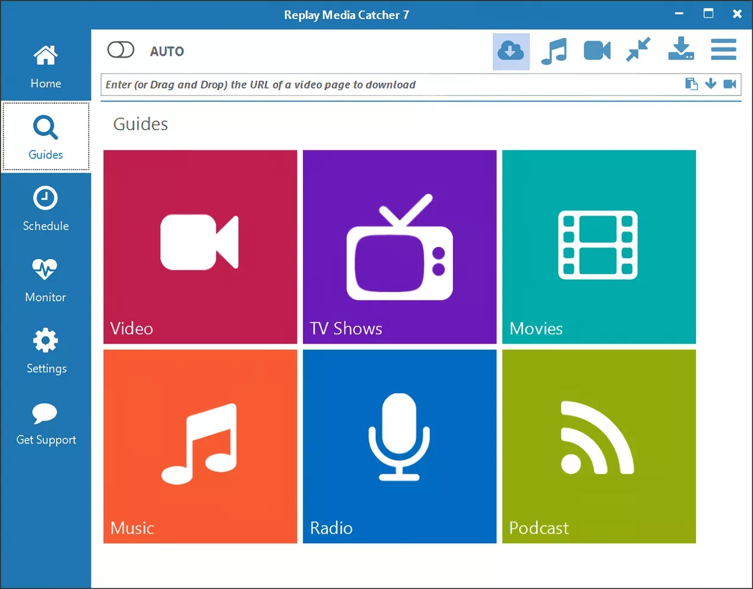The height and width of the screenshot is (589, 753).
Task: Open the Schedule panel in the sidebar
Action: point(46,208)
